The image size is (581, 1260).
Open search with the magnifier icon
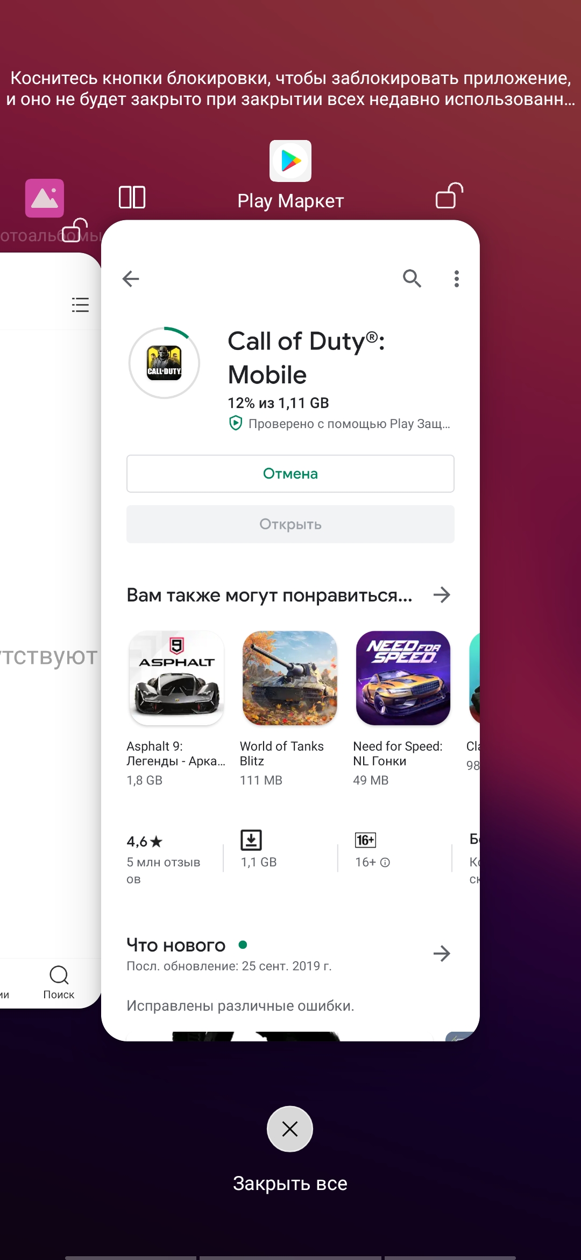click(x=412, y=278)
